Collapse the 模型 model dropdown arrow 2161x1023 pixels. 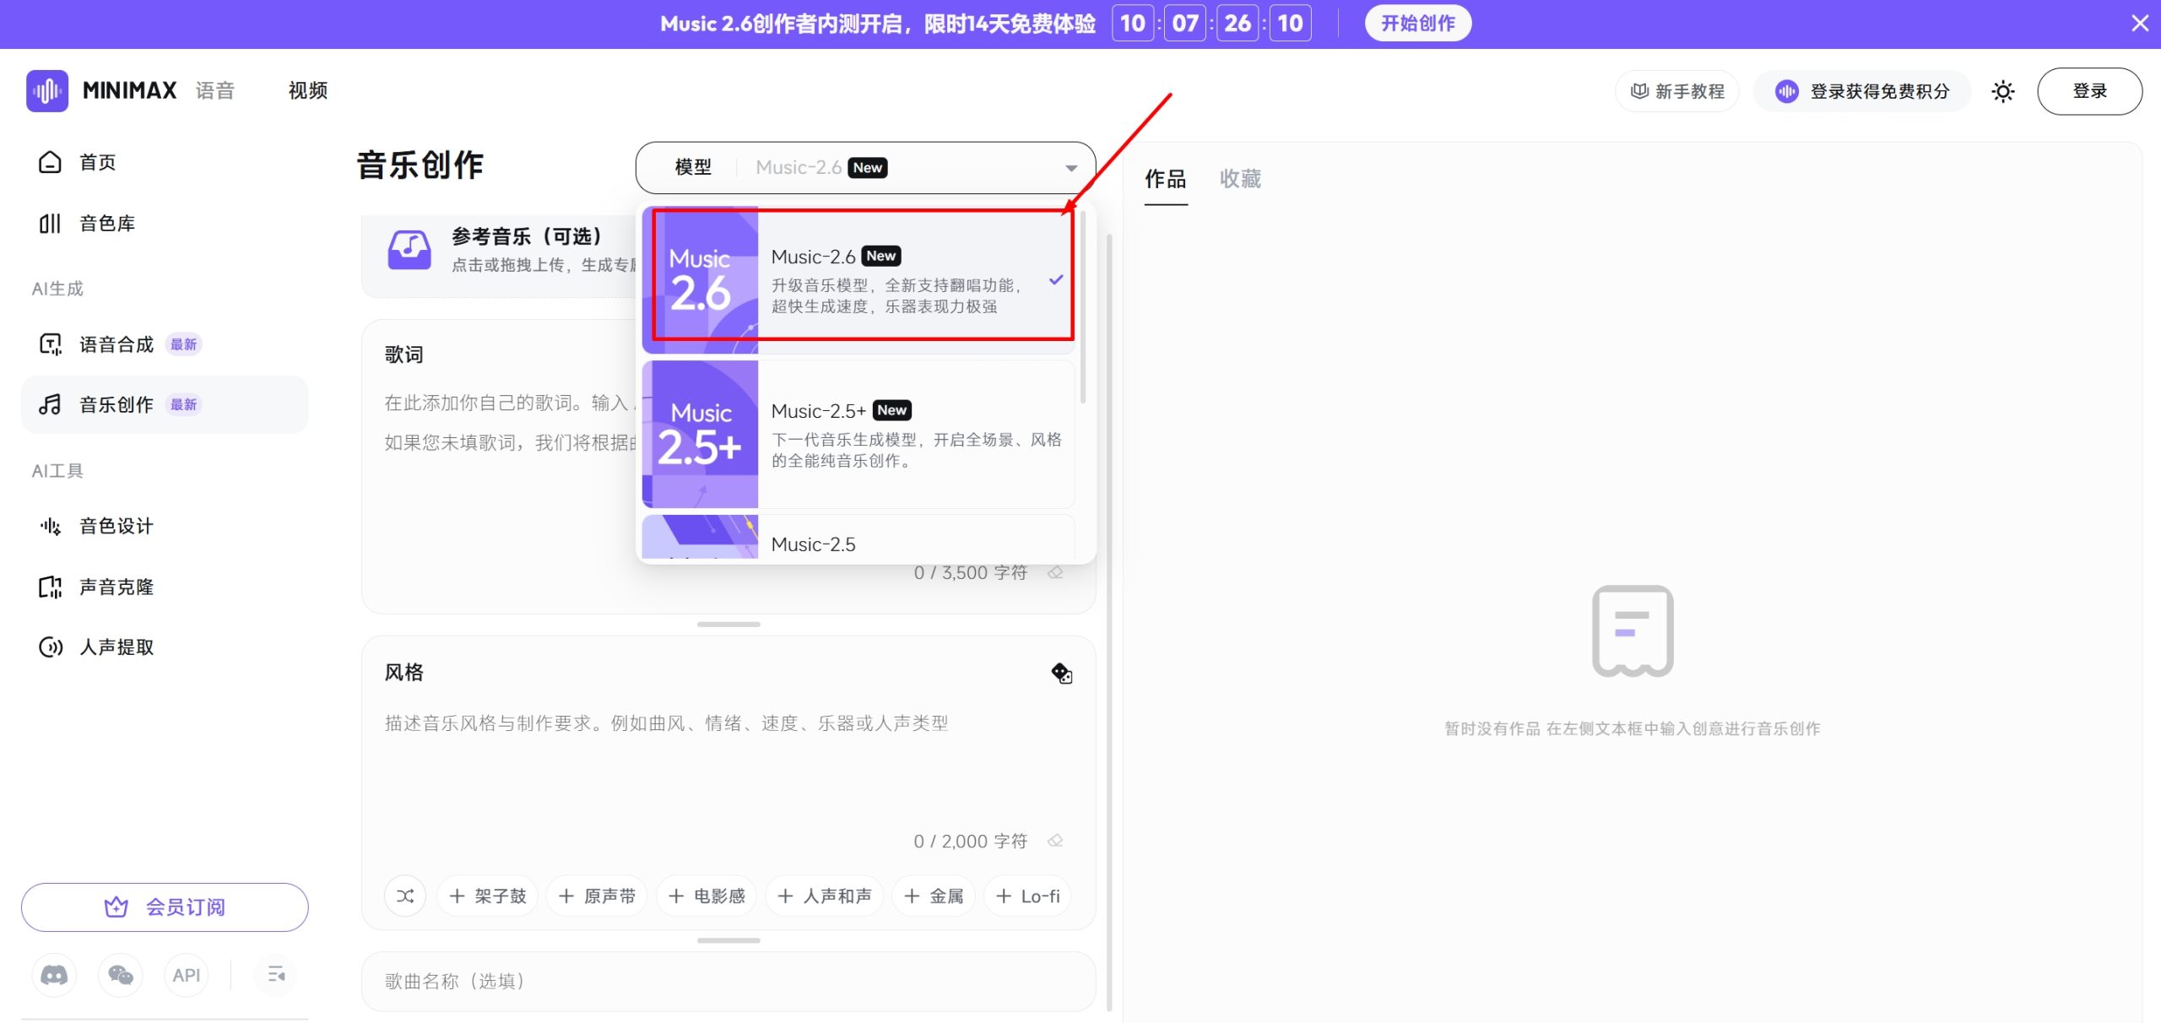click(x=1070, y=167)
